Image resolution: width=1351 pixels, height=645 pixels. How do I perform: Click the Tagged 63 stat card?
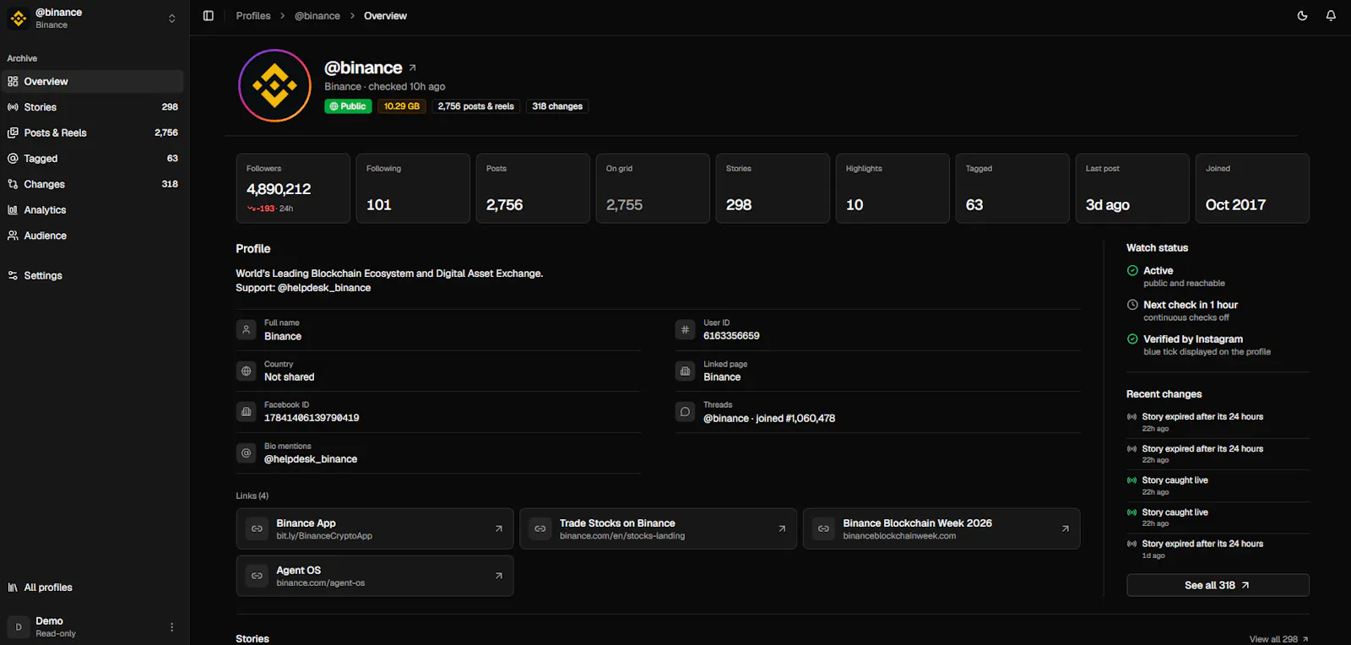tap(1012, 188)
